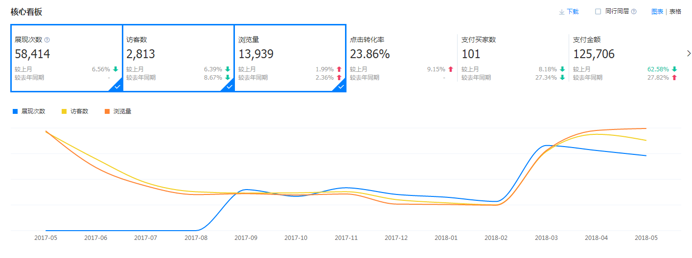Switch to 表格 table view
692x258 pixels.
675,12
